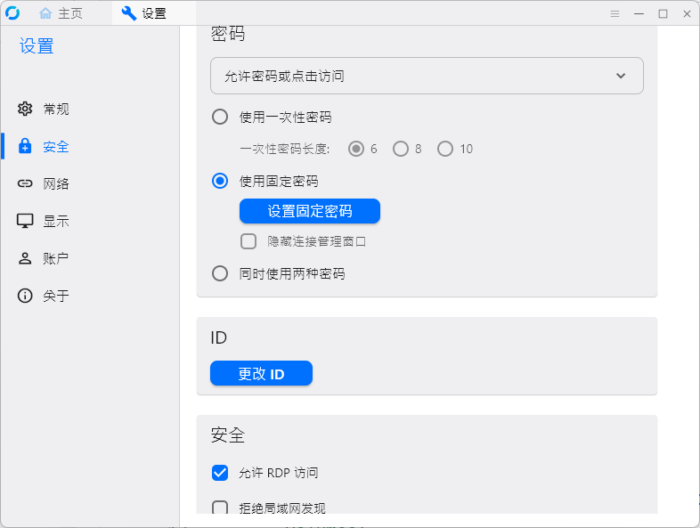Select the 同时使用两种密码 radio option
Image resolution: width=700 pixels, height=528 pixels.
pyautogui.click(x=220, y=273)
